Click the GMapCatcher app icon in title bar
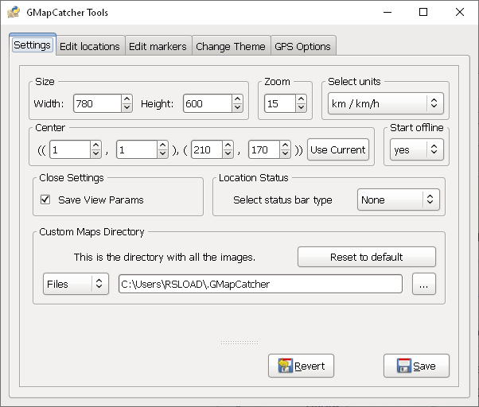 14,13
